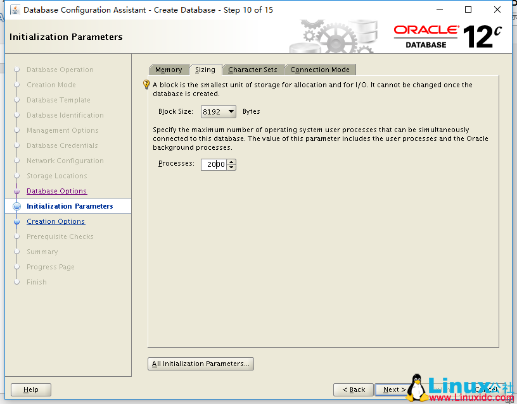Click the Tux penguin mascot image
The width and height of the screenshot is (517, 404).
pyautogui.click(x=419, y=386)
